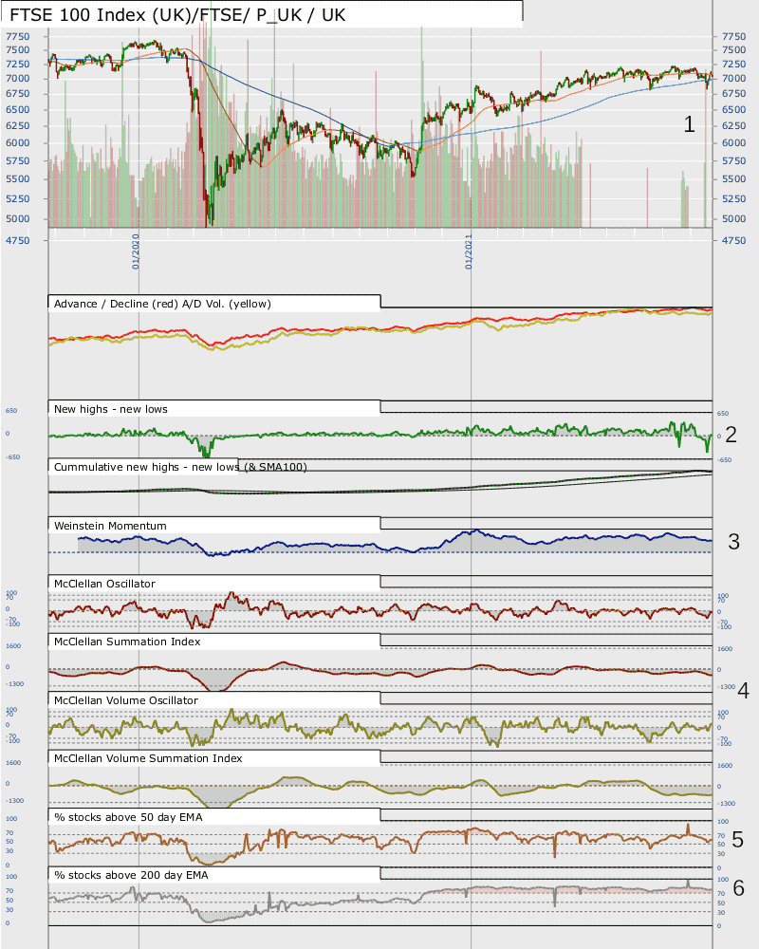The image size is (759, 949).
Task: Click 7750 on the left price axis
Action: tap(18, 37)
